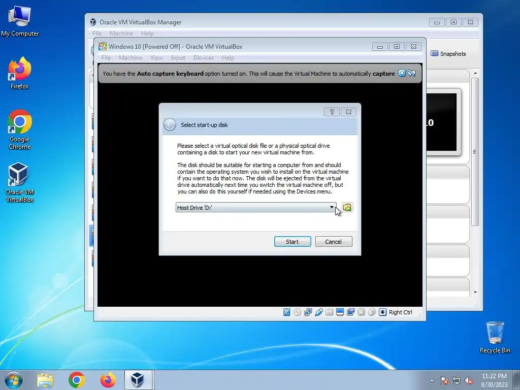
Task: Click the CPU/processor status icon
Action: click(361, 312)
